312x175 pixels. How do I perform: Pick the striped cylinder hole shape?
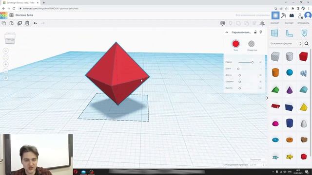(x=290, y=56)
